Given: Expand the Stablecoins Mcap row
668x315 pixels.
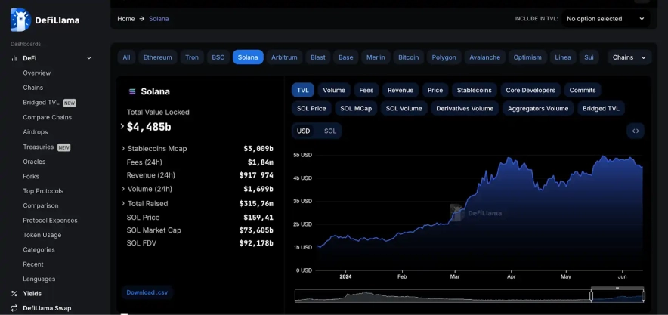Looking at the screenshot, I should [123, 149].
